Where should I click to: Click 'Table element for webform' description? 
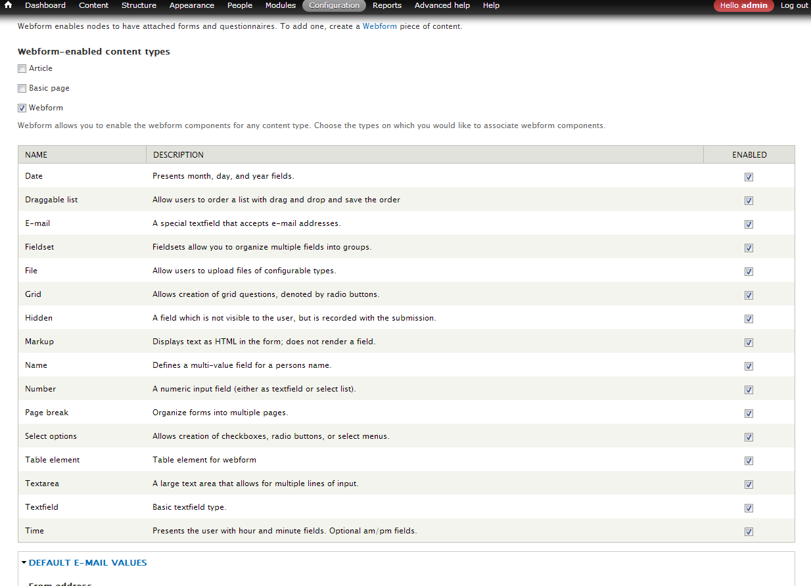coord(204,460)
